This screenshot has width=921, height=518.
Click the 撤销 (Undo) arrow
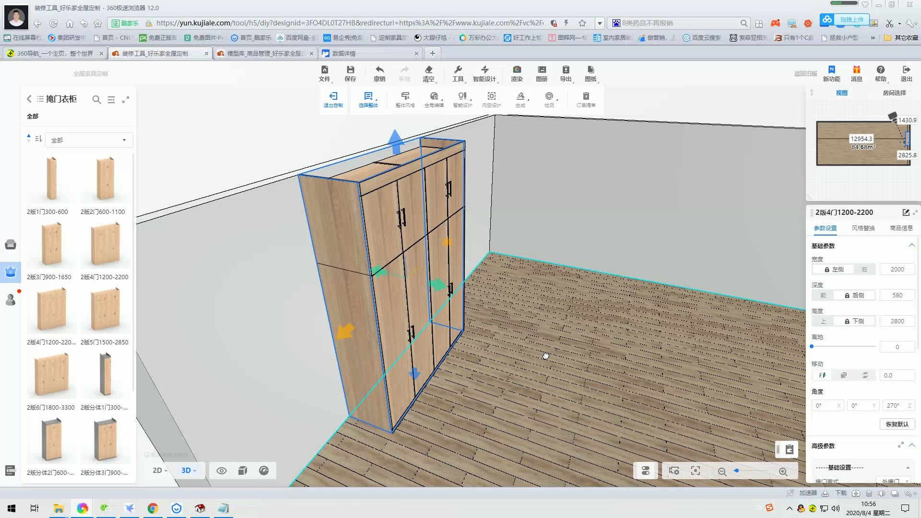click(379, 74)
